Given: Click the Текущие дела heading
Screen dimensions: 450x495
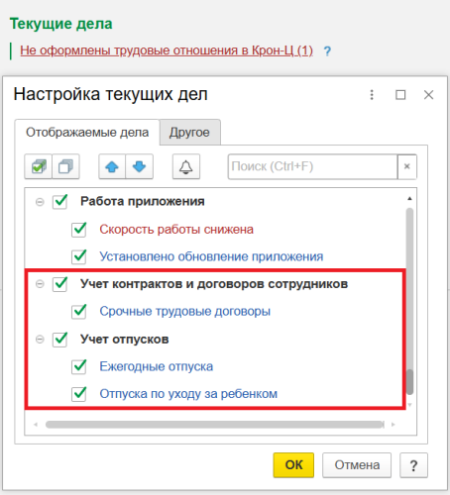Looking at the screenshot, I should 61,24.
